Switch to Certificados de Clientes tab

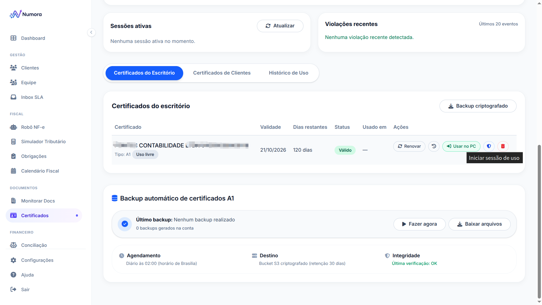(x=222, y=73)
